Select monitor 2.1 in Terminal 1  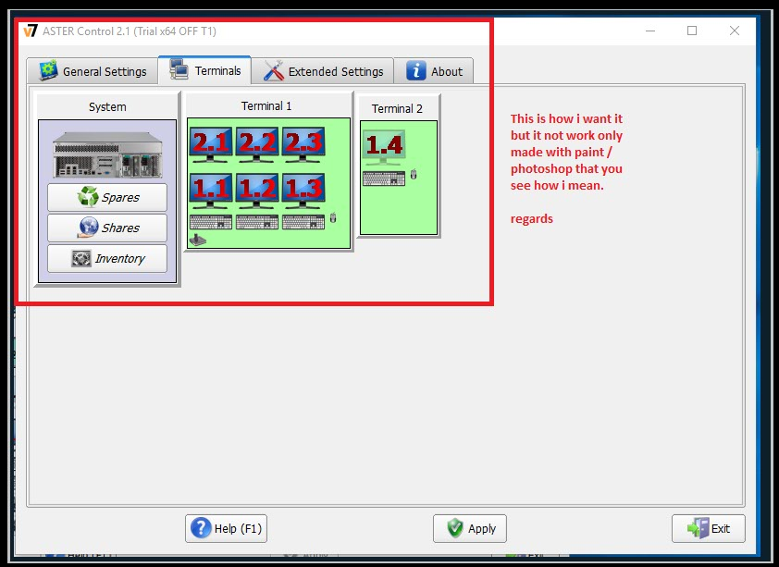pyautogui.click(x=211, y=144)
